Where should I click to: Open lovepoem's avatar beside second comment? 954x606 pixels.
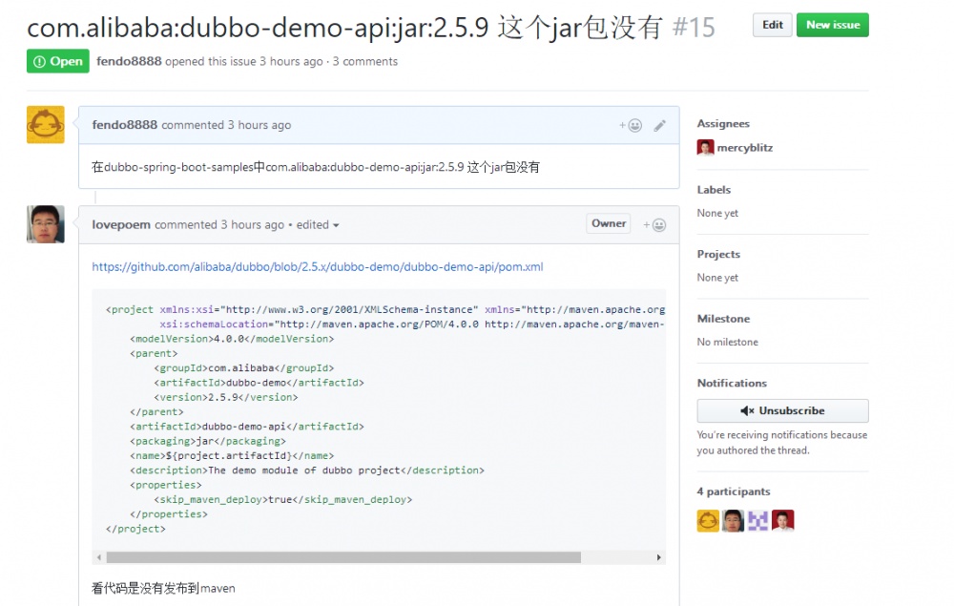46,224
